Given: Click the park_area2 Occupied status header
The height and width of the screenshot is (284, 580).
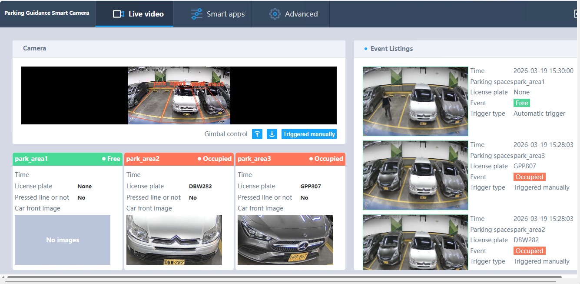Looking at the screenshot, I should pyautogui.click(x=179, y=159).
